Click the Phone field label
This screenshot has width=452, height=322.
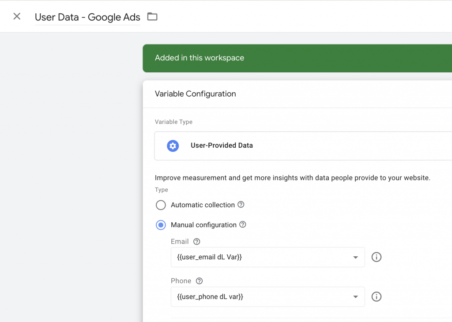click(181, 281)
